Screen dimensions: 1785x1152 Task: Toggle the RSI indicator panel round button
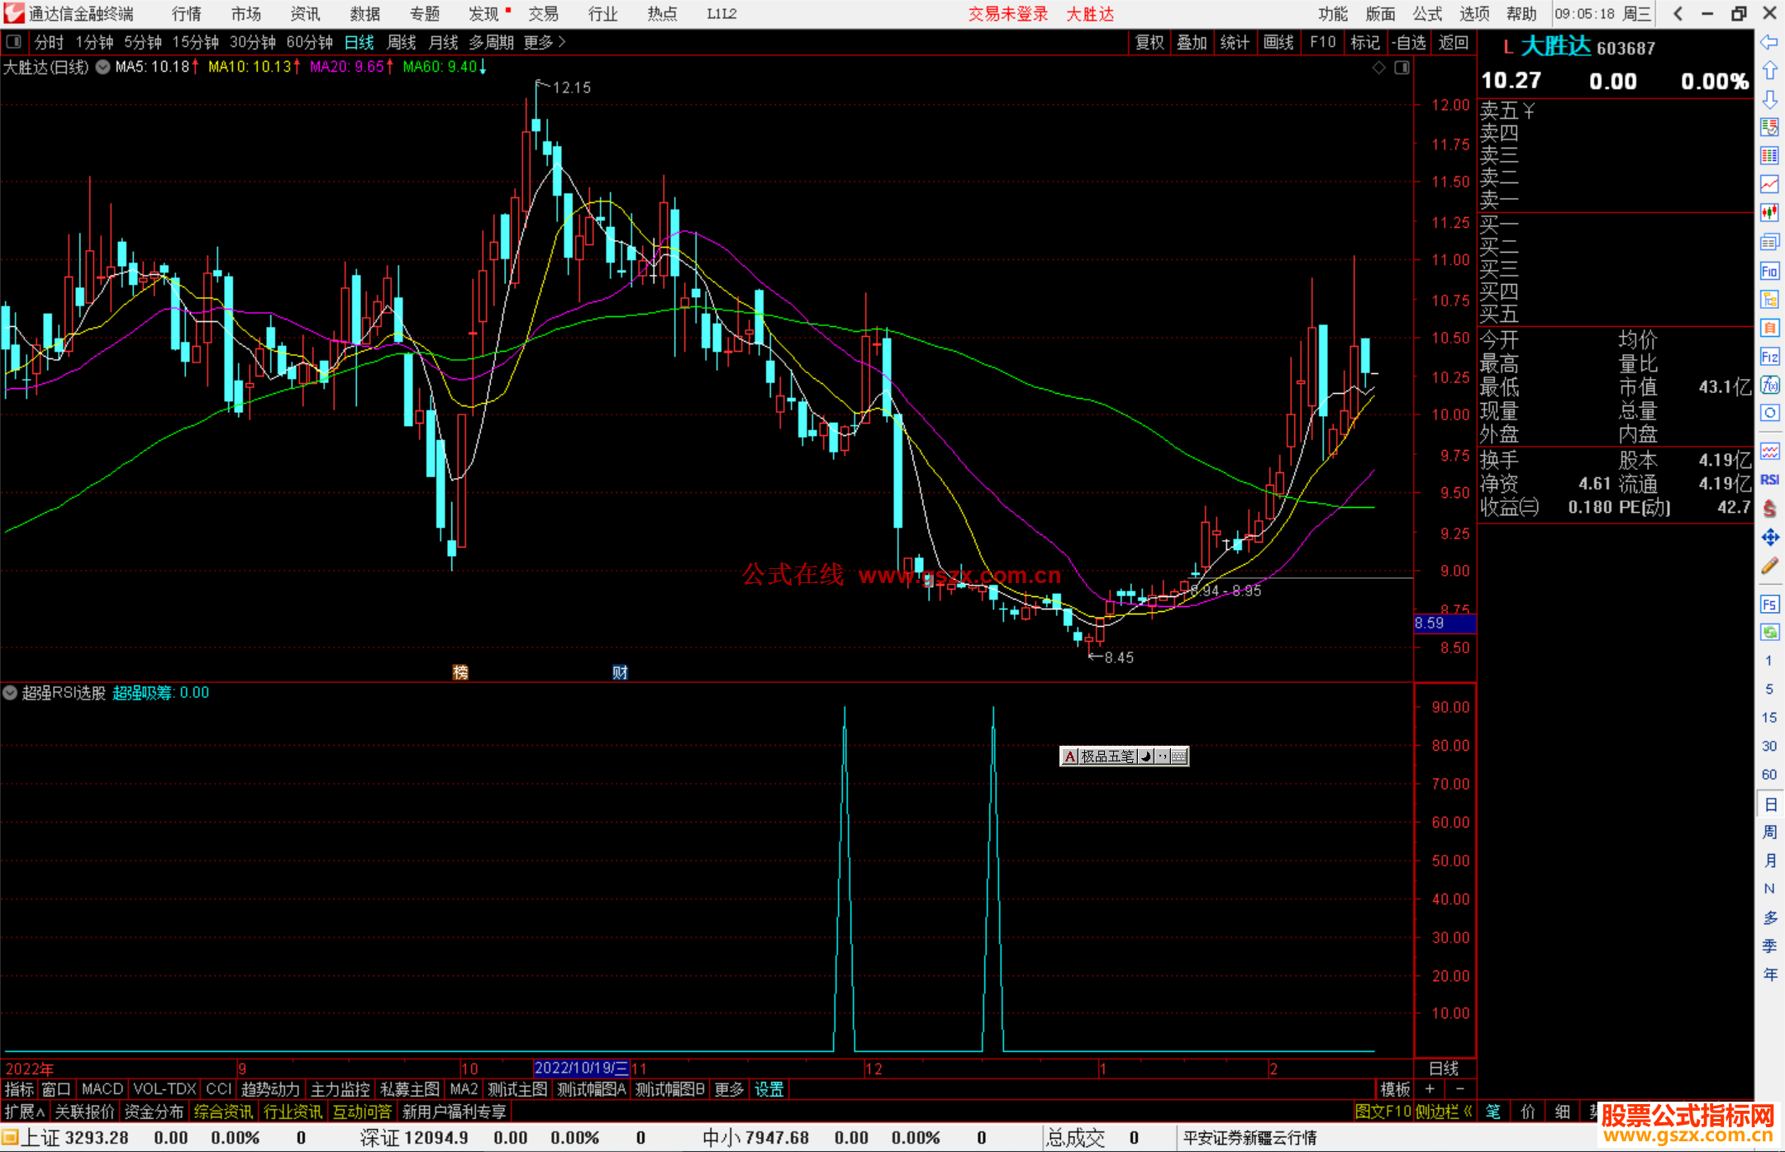(10, 693)
